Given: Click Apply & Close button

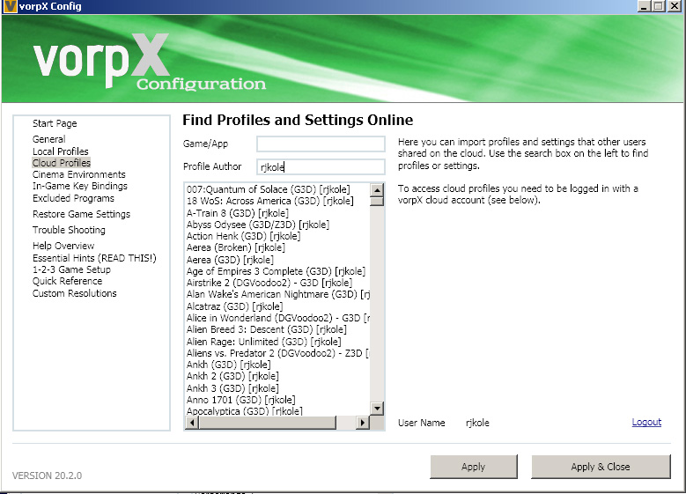Looking at the screenshot, I should click(x=601, y=467).
